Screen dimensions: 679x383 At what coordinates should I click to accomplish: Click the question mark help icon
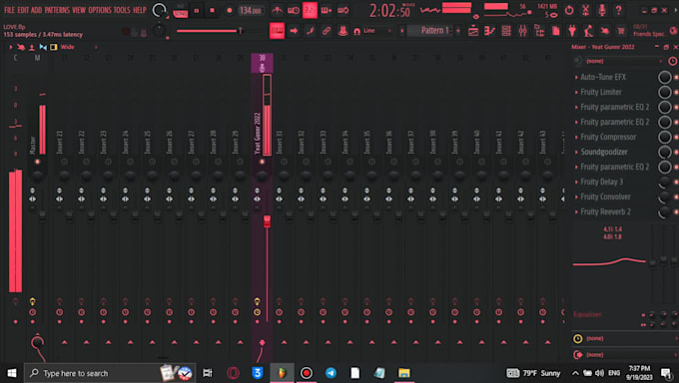point(618,10)
